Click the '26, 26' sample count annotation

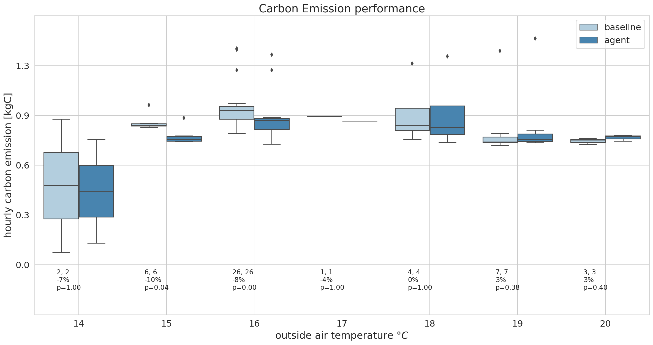click(x=243, y=272)
